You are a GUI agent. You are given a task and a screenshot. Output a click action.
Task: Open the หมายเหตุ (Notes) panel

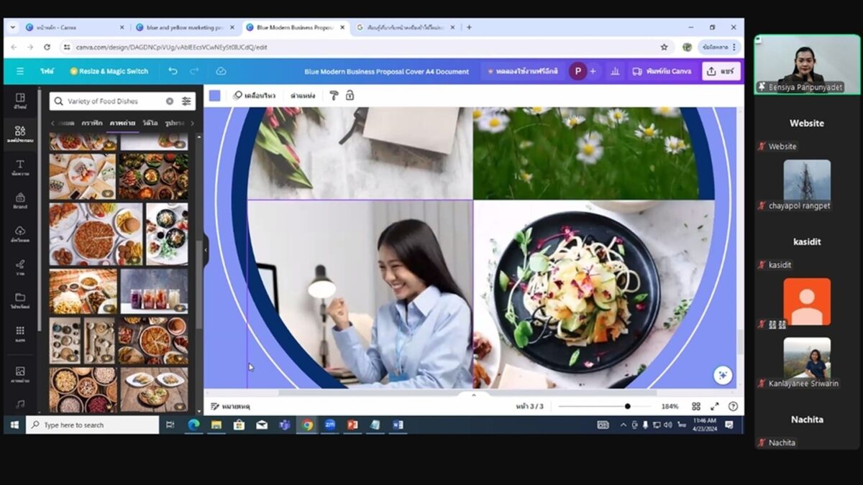click(230, 407)
